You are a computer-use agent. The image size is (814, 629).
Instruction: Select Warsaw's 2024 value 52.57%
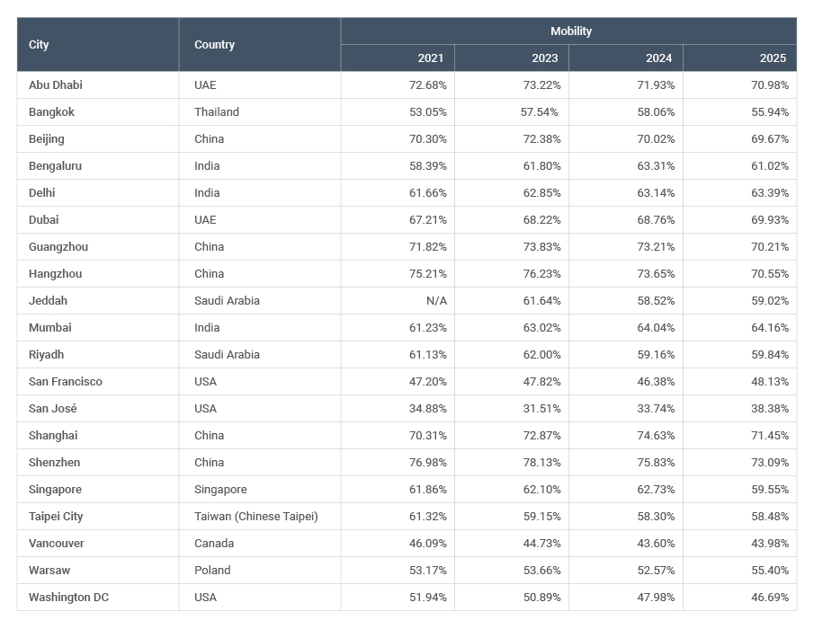click(656, 571)
